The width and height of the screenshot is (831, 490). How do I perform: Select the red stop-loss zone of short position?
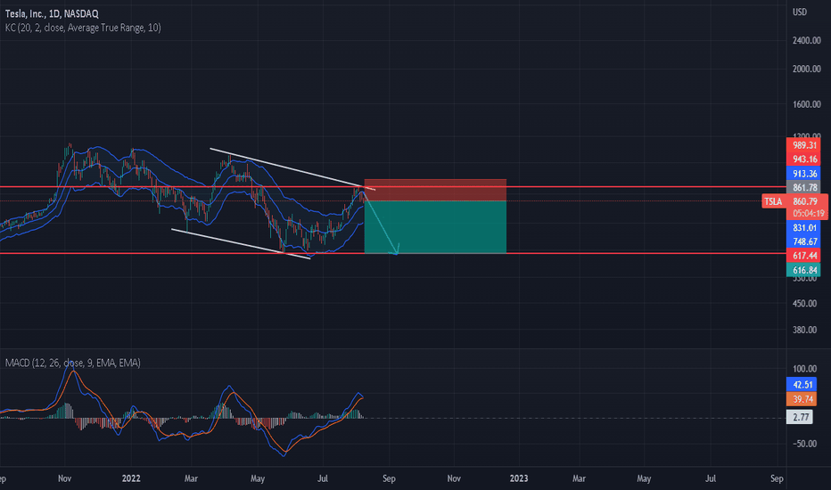pyautogui.click(x=435, y=190)
